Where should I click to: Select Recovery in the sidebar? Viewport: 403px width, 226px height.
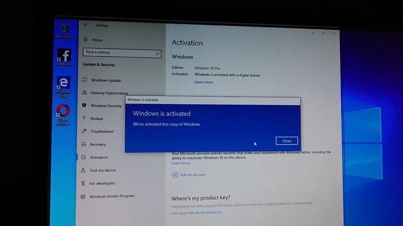[x=98, y=144]
